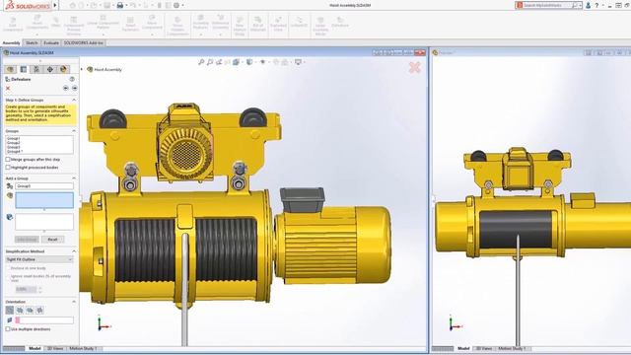Click the bodies selection box for the group
631x355 pixels.
pos(44,222)
